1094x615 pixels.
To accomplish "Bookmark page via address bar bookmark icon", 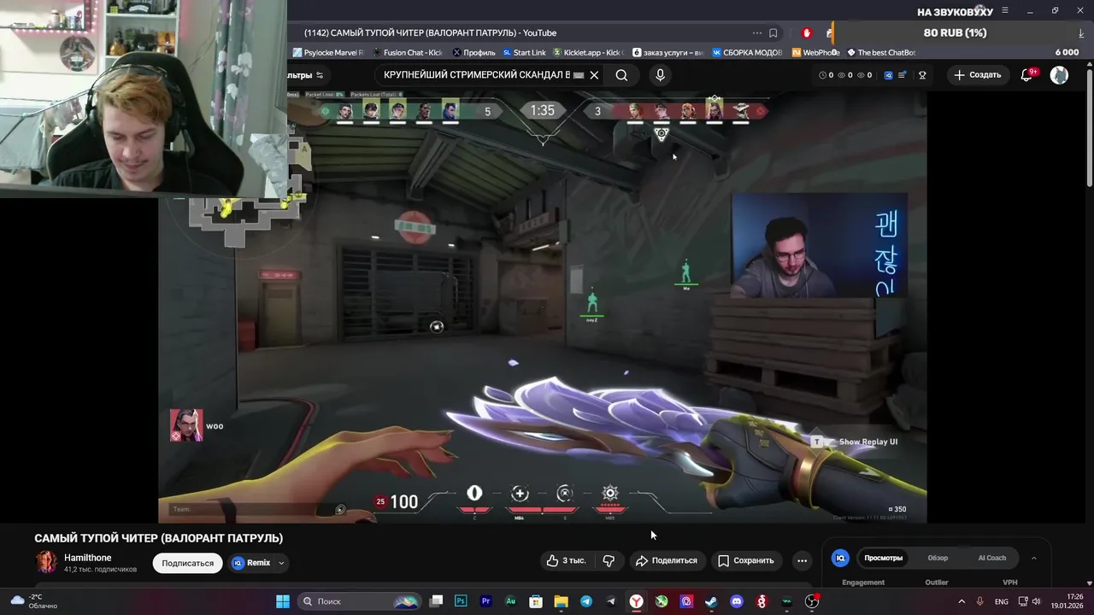I will 773,33.
